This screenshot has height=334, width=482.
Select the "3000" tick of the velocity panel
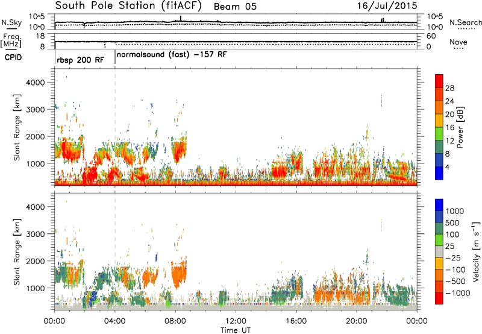[35, 234]
